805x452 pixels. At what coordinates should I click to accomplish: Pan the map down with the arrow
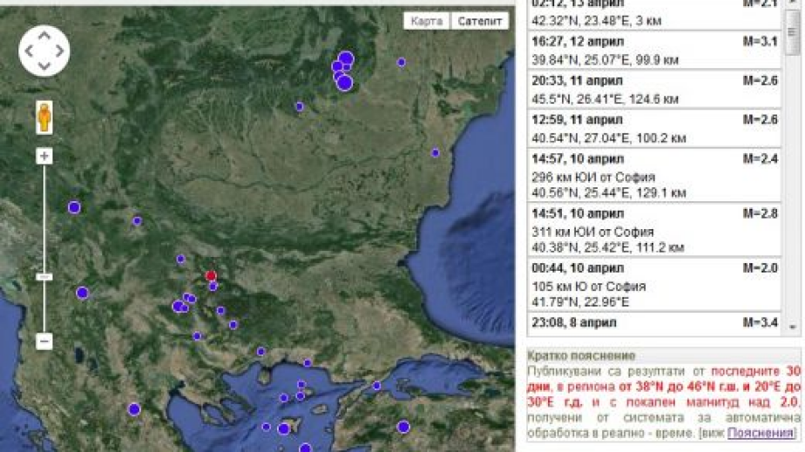[44, 65]
